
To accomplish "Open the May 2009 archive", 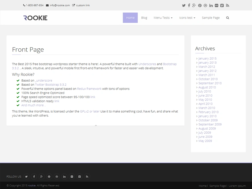I will pos(205,141).
